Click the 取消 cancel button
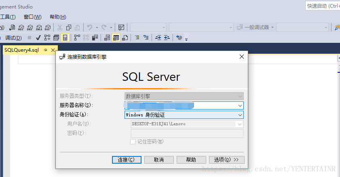This screenshot has height=177, width=340. pyautogui.click(x=159, y=160)
